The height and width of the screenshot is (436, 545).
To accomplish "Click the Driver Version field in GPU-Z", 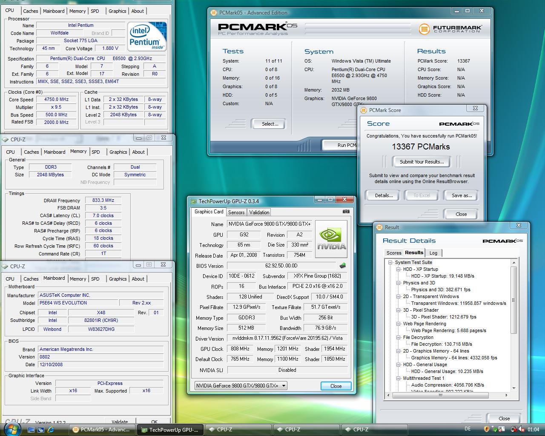I will click(287, 338).
